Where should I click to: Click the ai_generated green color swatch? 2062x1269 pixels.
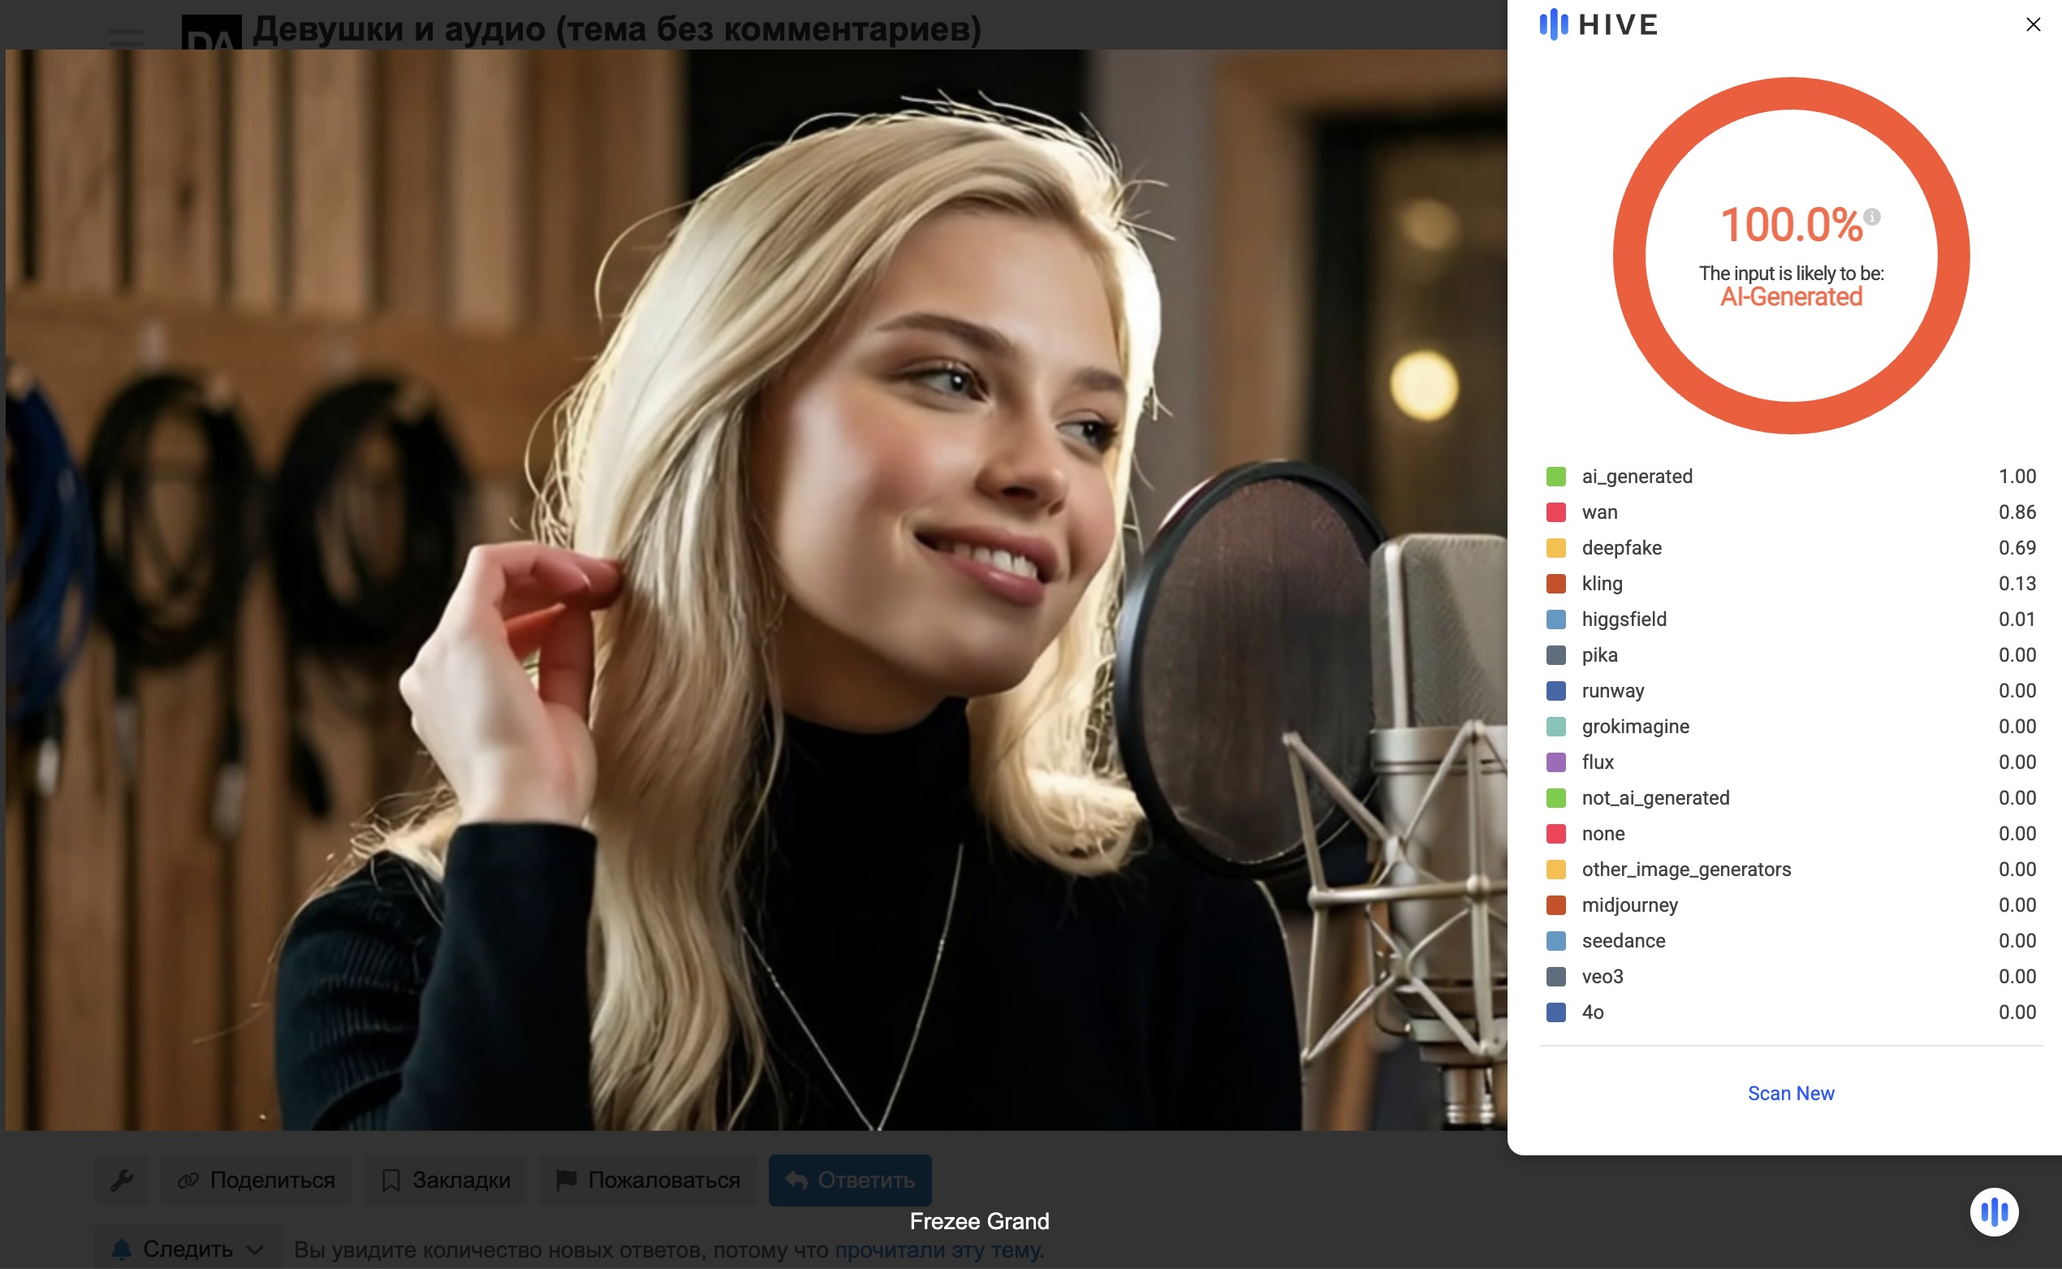[x=1555, y=477]
